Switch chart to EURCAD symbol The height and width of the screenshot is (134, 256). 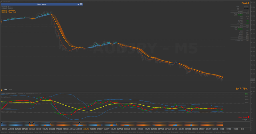click(x=127, y=129)
